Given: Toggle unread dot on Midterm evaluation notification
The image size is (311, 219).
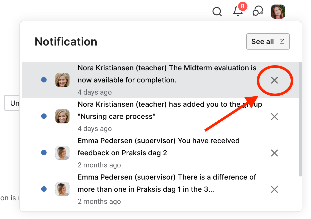Looking at the screenshot, I should tap(44, 80).
